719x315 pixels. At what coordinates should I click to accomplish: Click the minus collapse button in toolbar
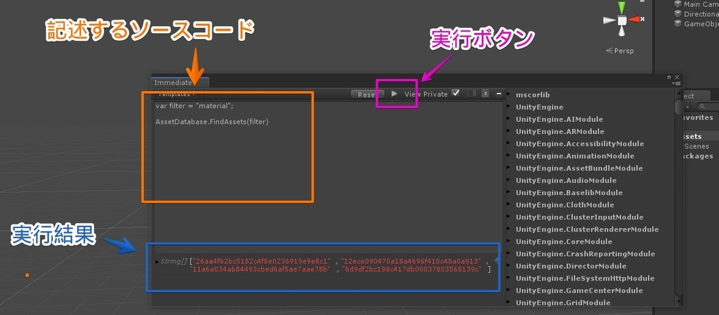coord(499,93)
